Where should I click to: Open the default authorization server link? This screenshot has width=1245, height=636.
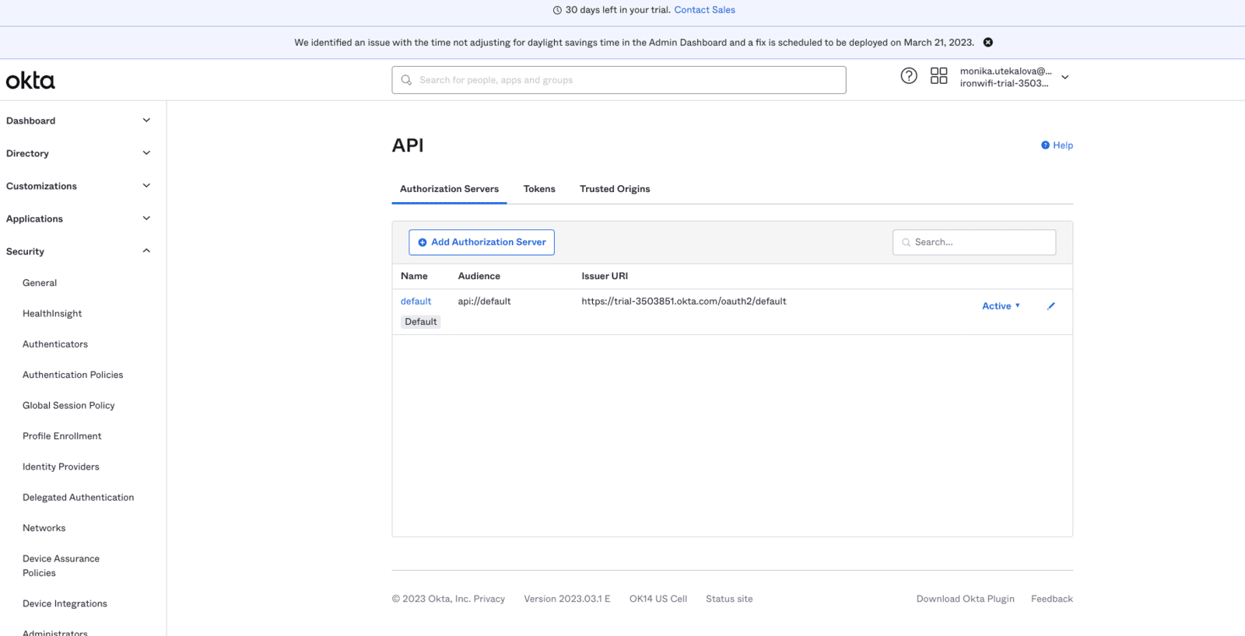(x=416, y=301)
